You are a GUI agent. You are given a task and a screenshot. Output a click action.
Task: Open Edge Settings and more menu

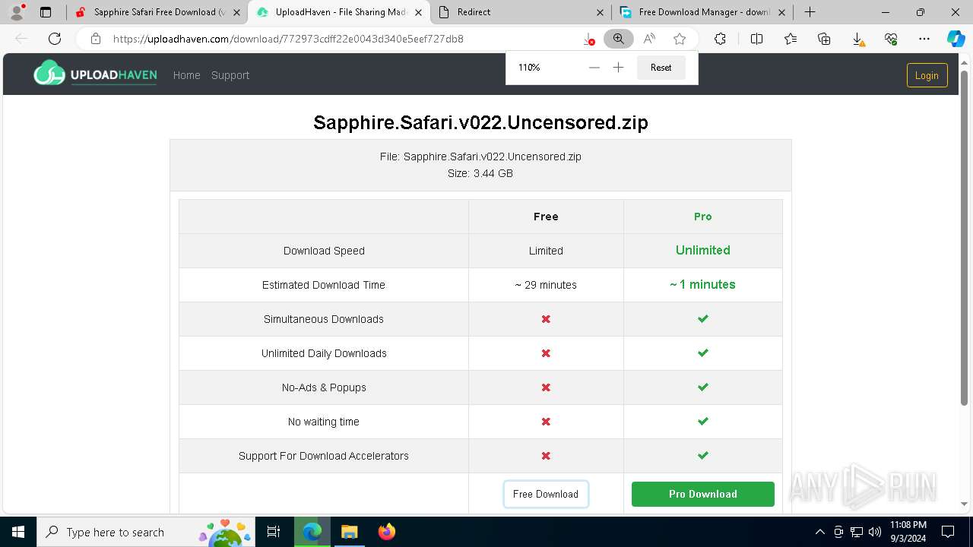click(924, 39)
